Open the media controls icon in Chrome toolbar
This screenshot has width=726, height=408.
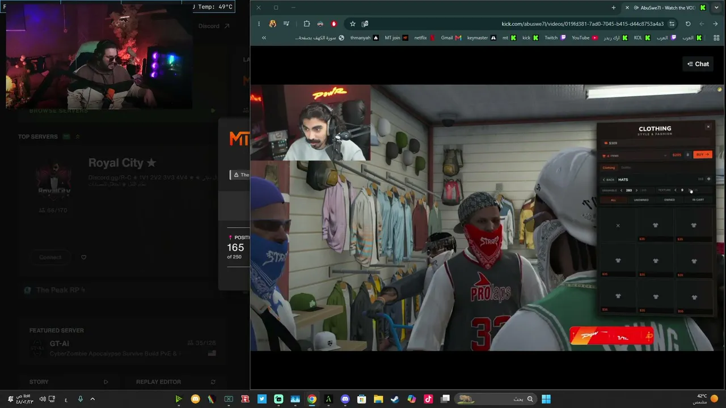tap(286, 24)
